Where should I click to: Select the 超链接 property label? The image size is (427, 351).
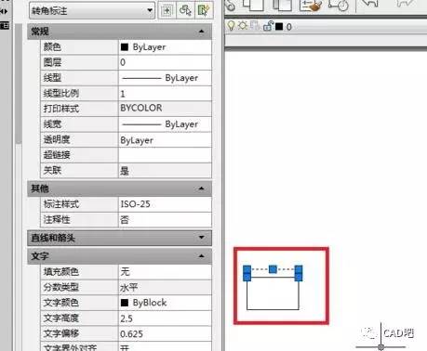(x=57, y=154)
